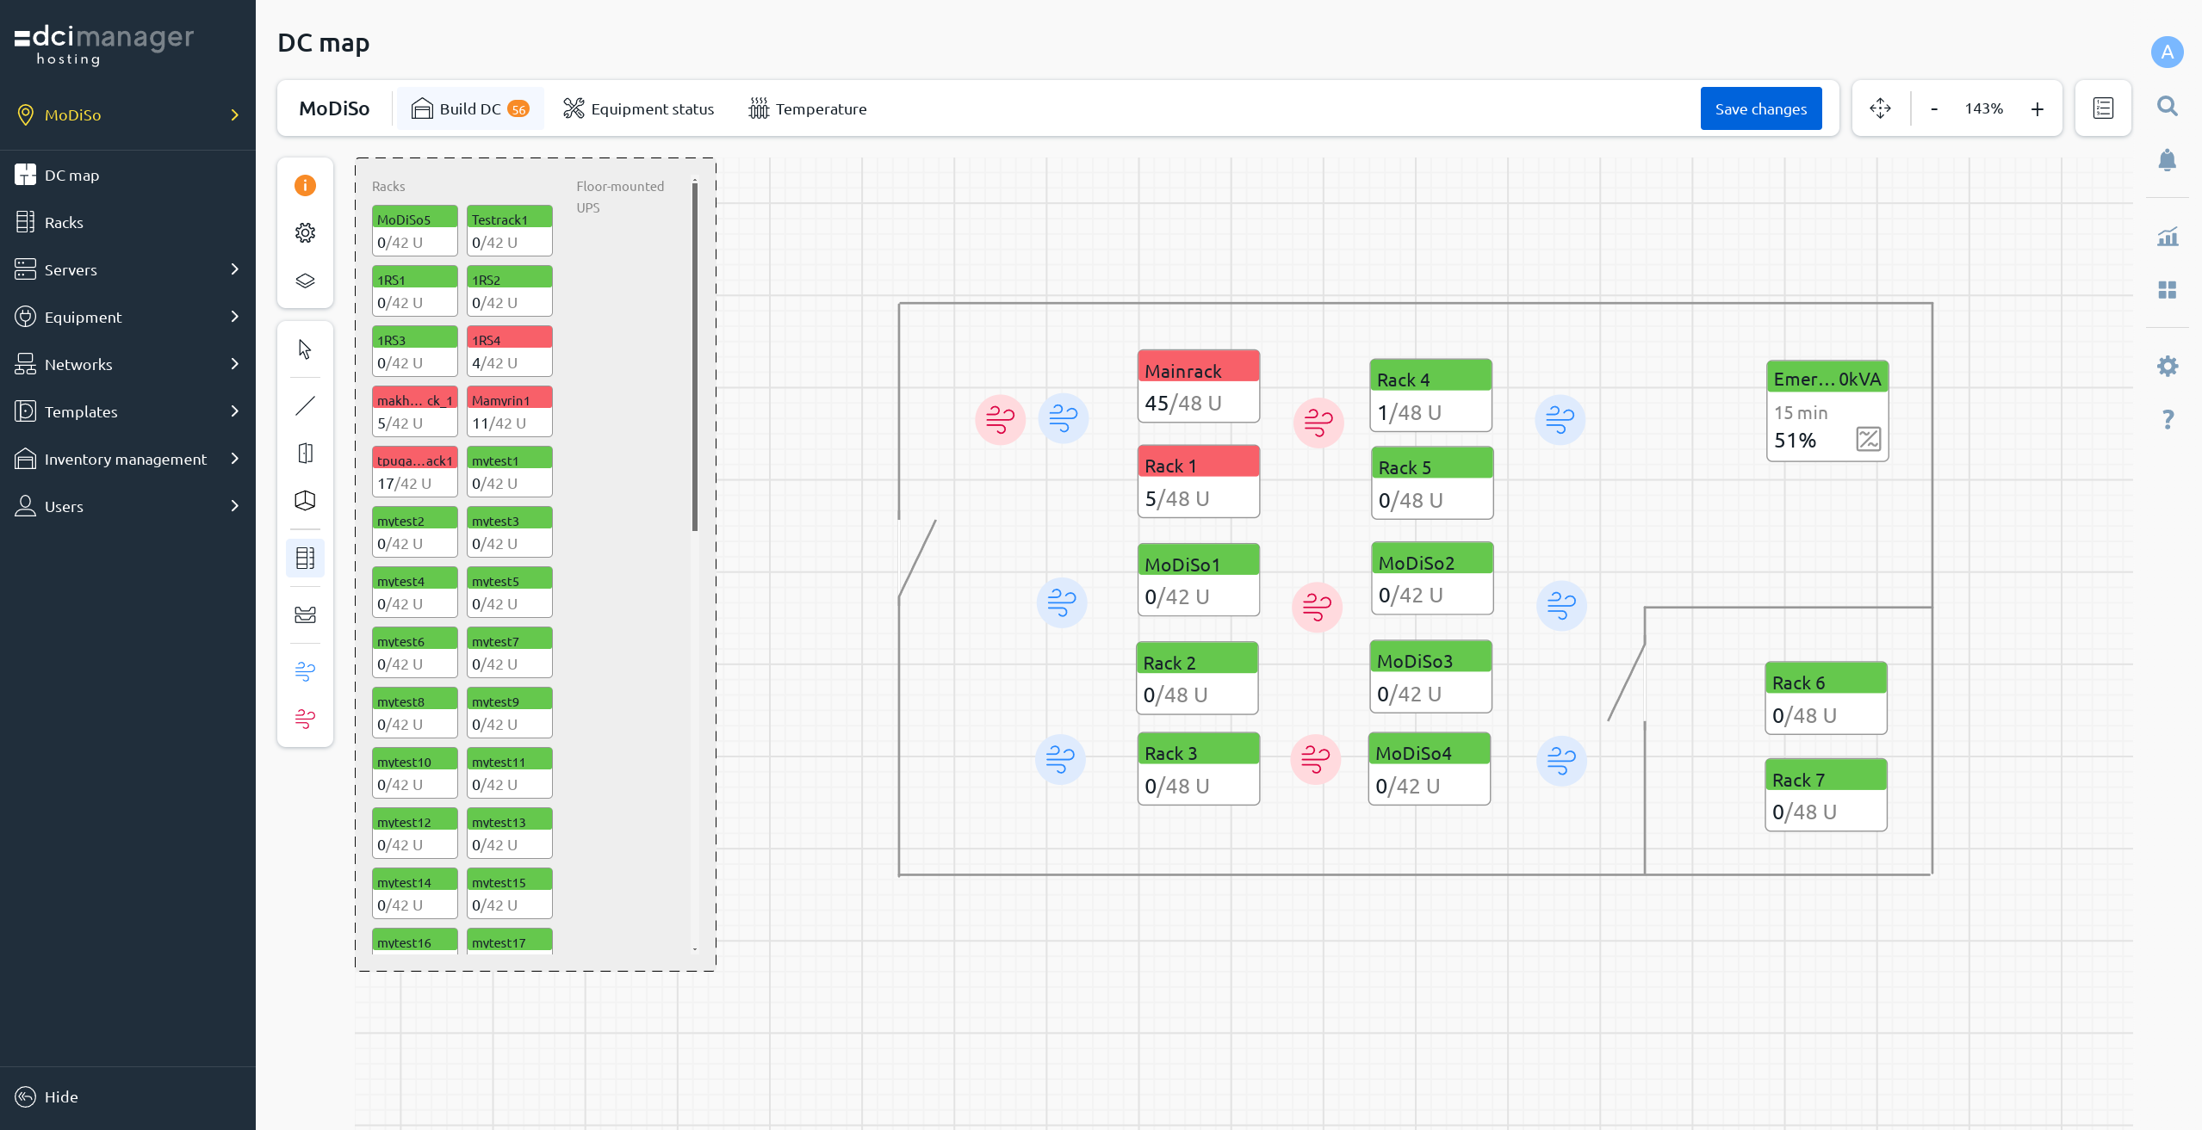Select MoDiSo3 rack on map
This screenshot has width=2202, height=1130.
click(x=1430, y=676)
